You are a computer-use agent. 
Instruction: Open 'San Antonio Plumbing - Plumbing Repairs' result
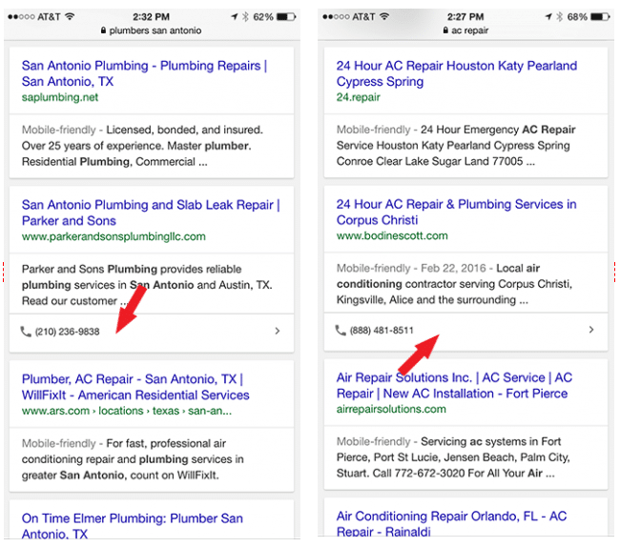pos(144,73)
